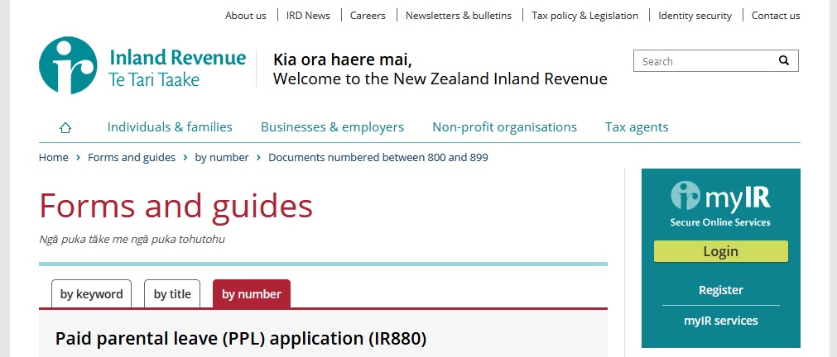Open the IRD News link
837x357 pixels.
[308, 16]
